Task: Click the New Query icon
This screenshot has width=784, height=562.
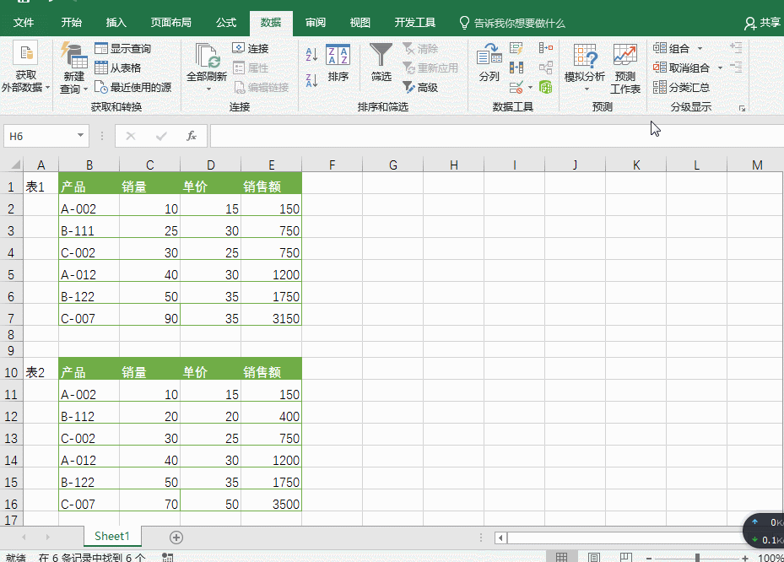Action: click(x=73, y=55)
